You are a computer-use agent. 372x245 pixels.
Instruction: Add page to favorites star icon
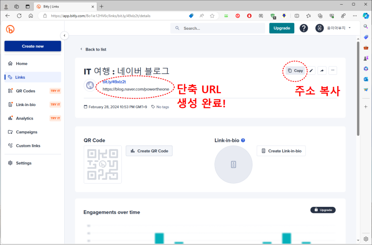coord(212,16)
